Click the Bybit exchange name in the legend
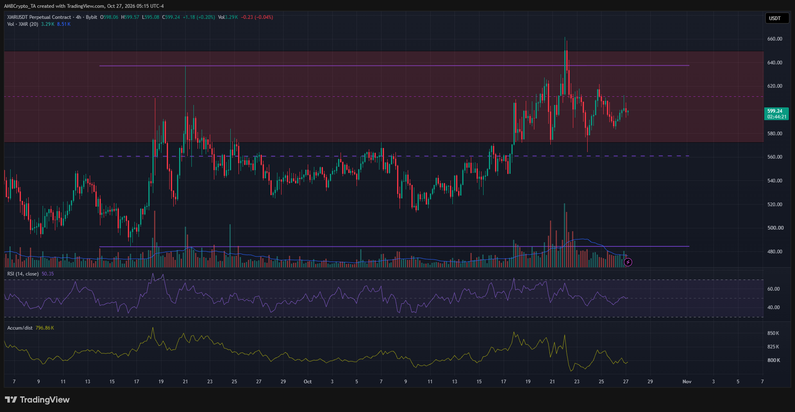Screen dimensions: 795x412 (91, 17)
